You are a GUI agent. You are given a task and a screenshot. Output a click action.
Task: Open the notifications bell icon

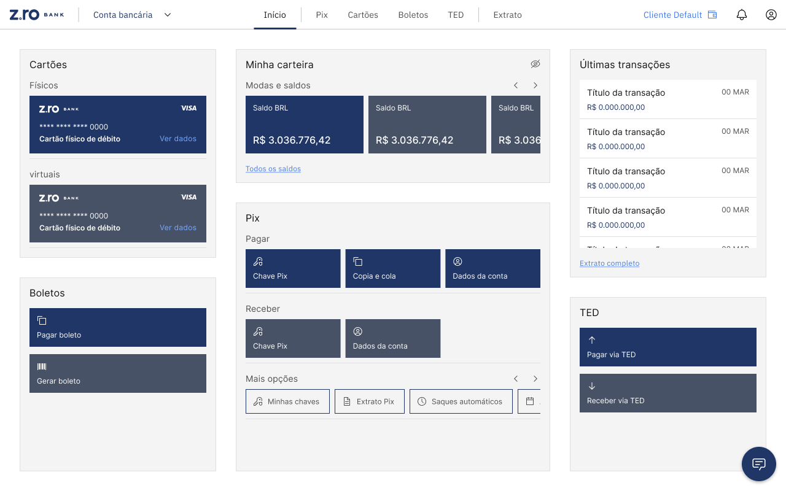pos(742,15)
